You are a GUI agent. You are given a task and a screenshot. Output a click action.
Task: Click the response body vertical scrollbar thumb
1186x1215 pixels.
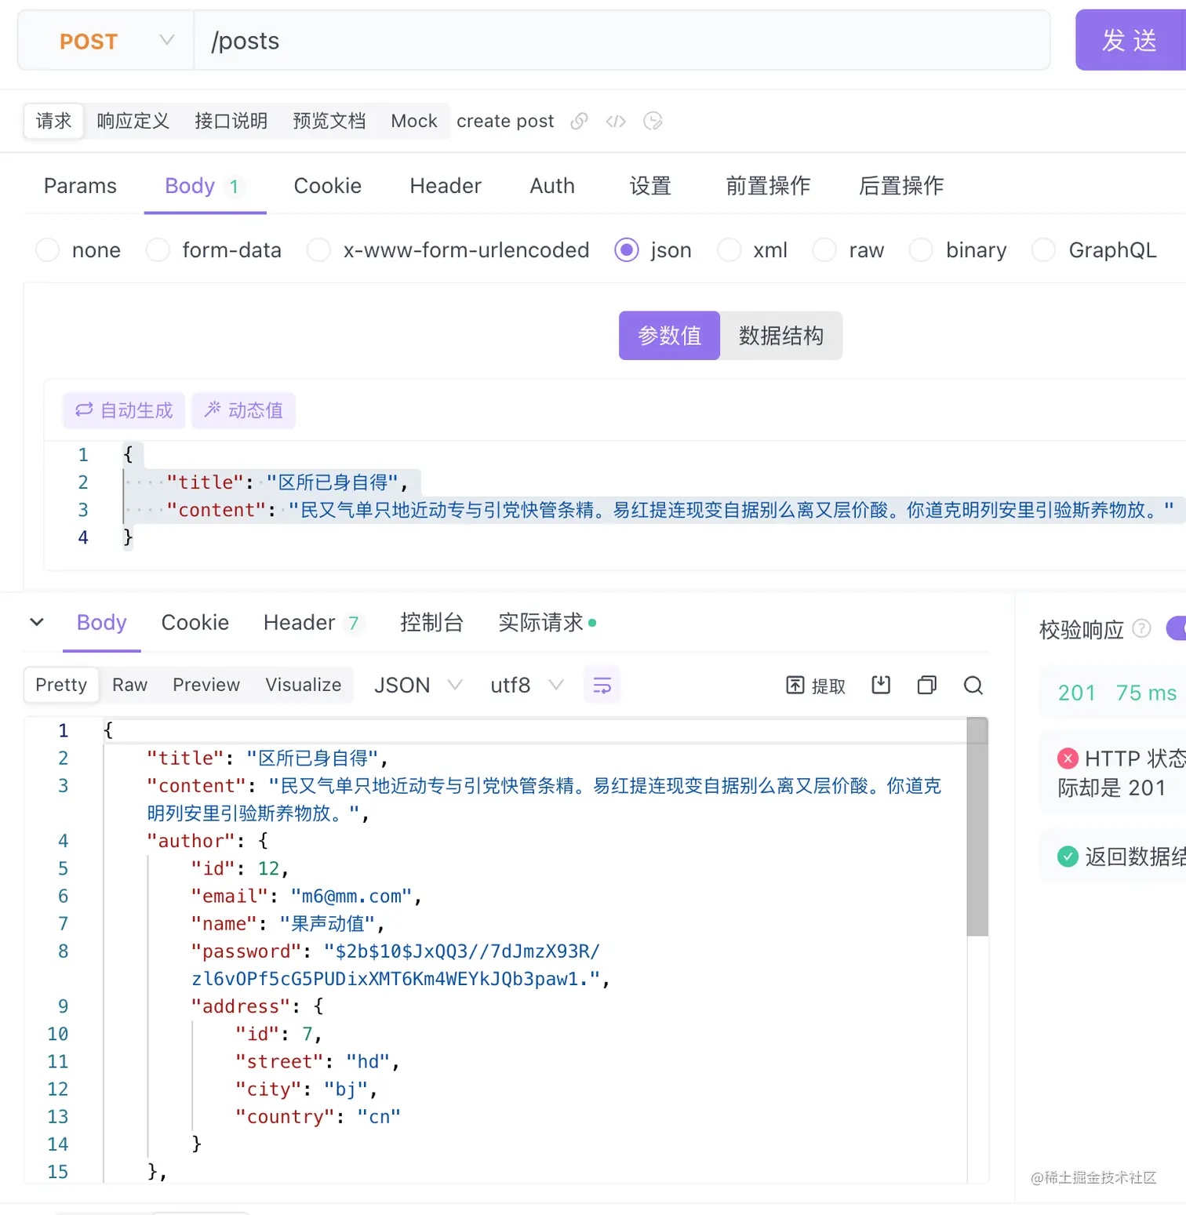point(977,827)
